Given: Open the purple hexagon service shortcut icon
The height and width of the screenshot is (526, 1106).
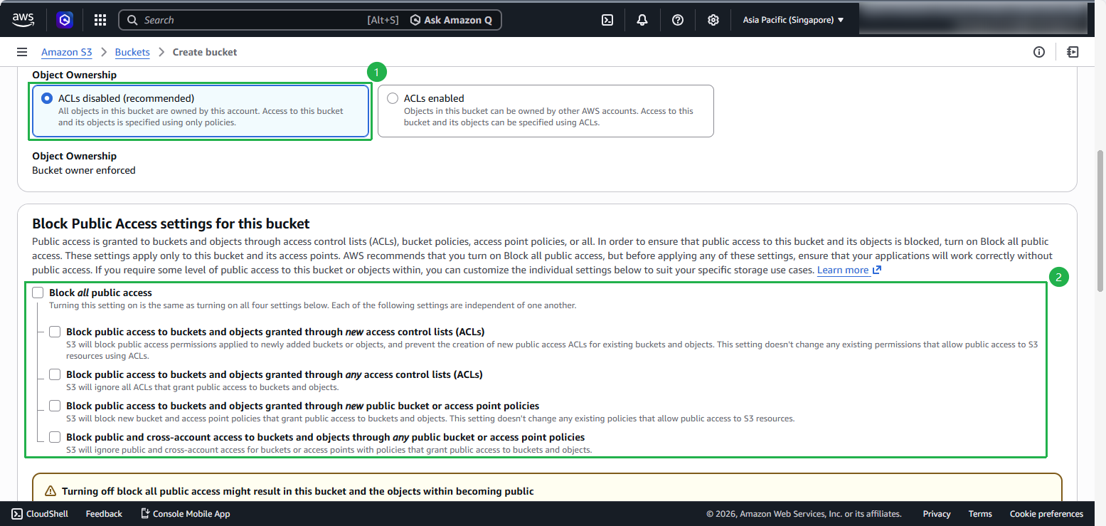Looking at the screenshot, I should [65, 20].
